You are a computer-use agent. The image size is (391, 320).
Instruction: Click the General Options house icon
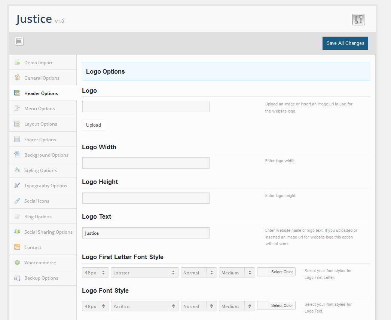coord(17,78)
